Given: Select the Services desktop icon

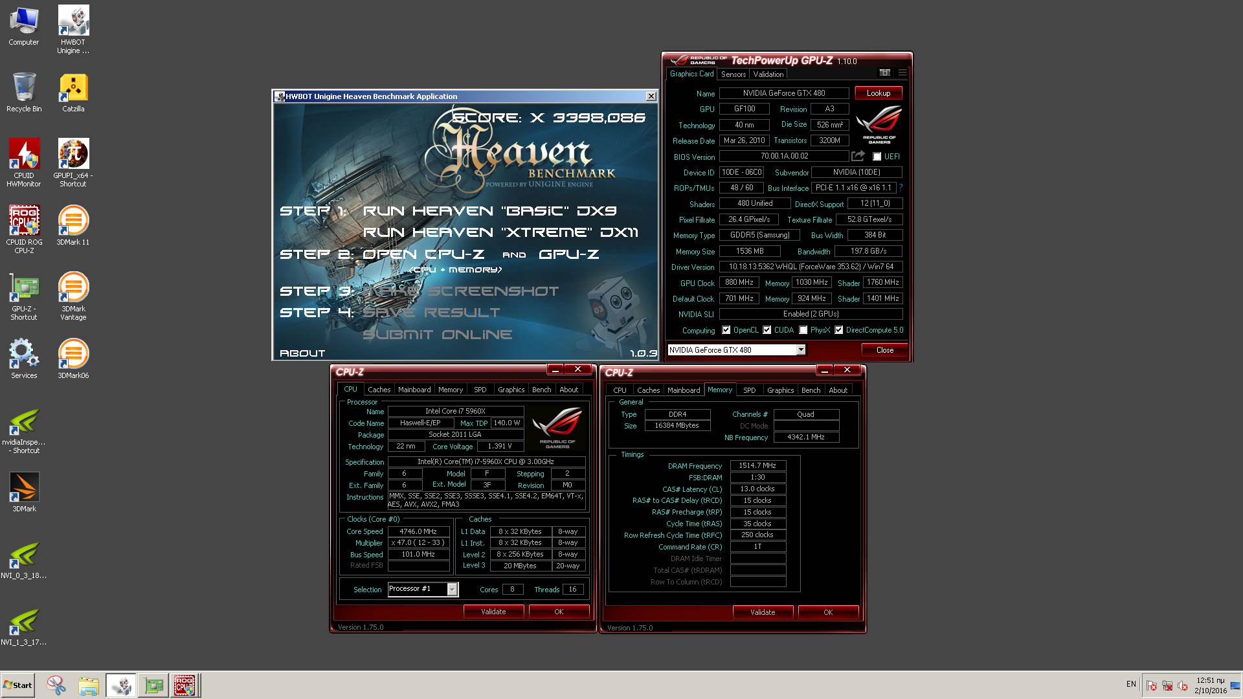Looking at the screenshot, I should pos(24,358).
